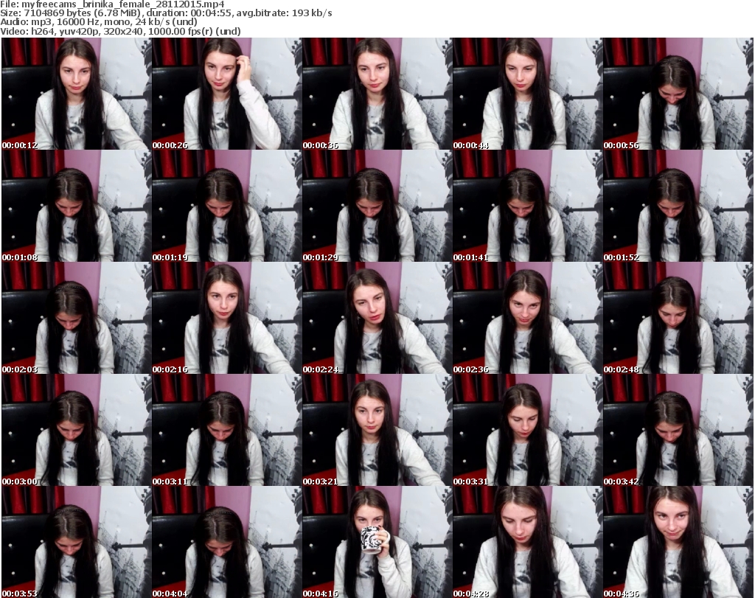Choose the thumbnail frame at 00:03:11
755x598 pixels.
227,430
